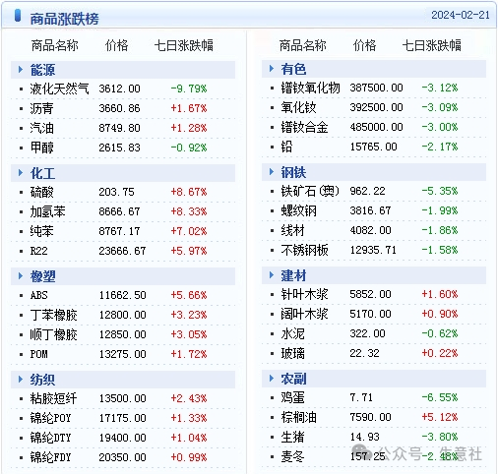The height and width of the screenshot is (474, 498).
Task: Expand the 能源 category arrow
Action: click(x=21, y=70)
